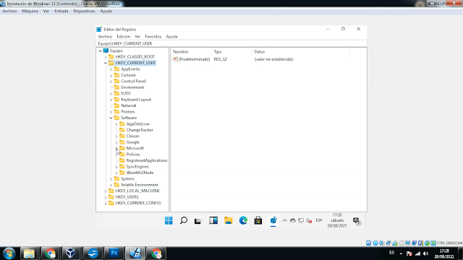The image size is (463, 260).
Task: Open the guest volume tray icon
Action: 309,220
